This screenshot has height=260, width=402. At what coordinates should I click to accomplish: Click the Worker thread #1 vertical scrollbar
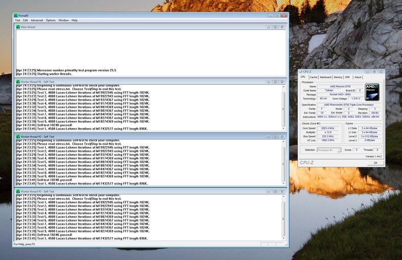click(284, 107)
